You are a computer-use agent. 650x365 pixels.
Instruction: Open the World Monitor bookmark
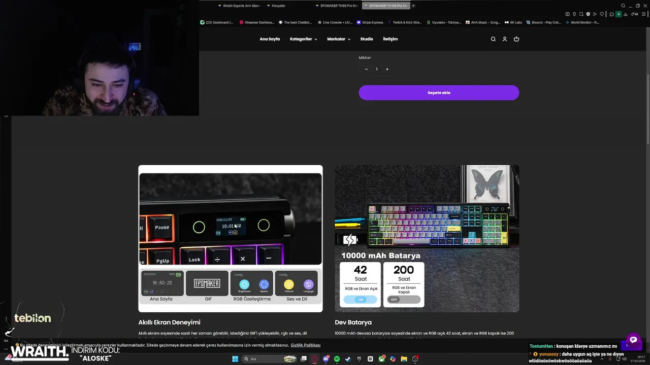pyautogui.click(x=582, y=22)
